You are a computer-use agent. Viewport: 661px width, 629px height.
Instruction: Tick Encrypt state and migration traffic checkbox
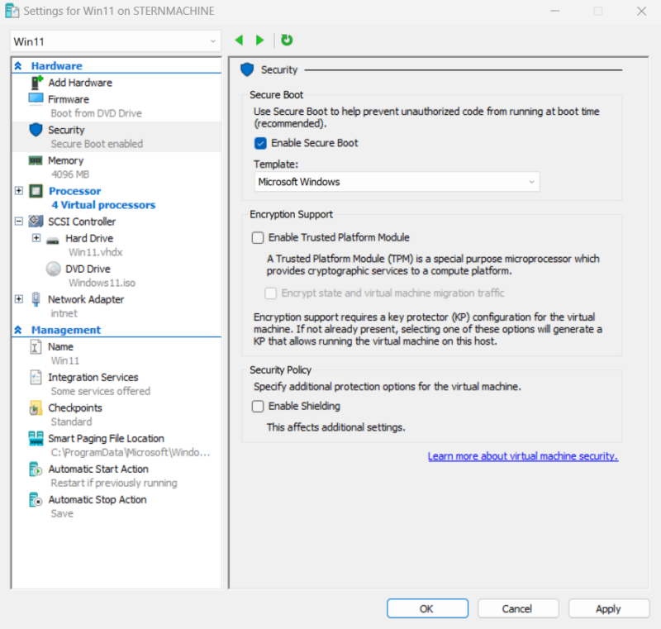271,293
